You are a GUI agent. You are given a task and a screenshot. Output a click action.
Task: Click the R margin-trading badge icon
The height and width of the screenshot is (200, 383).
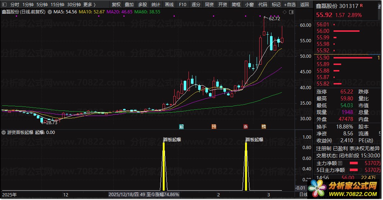361,5
